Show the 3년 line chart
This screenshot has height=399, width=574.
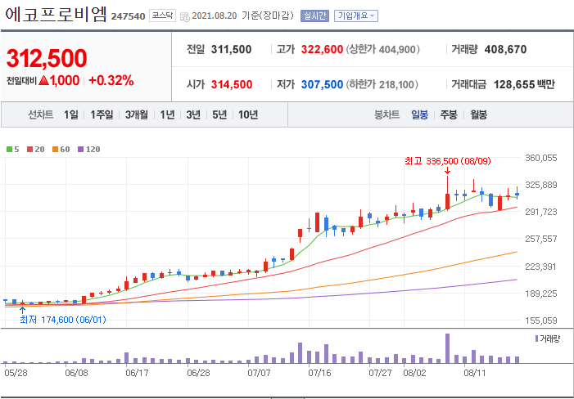pyautogui.click(x=193, y=114)
